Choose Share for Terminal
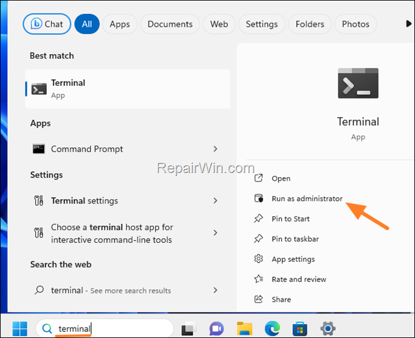Viewport: 415px width, 338px height. pos(281,299)
